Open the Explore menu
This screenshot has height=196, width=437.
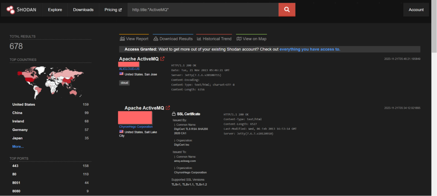pos(55,10)
